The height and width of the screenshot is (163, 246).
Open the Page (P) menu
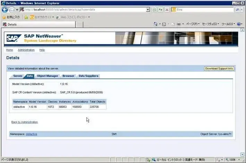pos(193,24)
